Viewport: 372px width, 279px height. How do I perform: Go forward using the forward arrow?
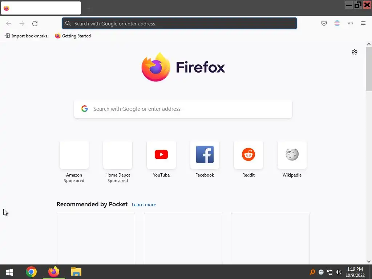click(22, 23)
